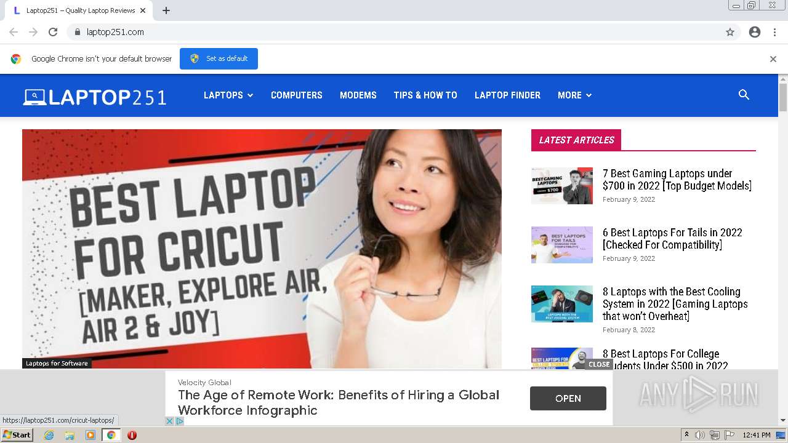Click the Action Center flag tray icon
Screen dimensions: 788x443
click(x=730, y=435)
